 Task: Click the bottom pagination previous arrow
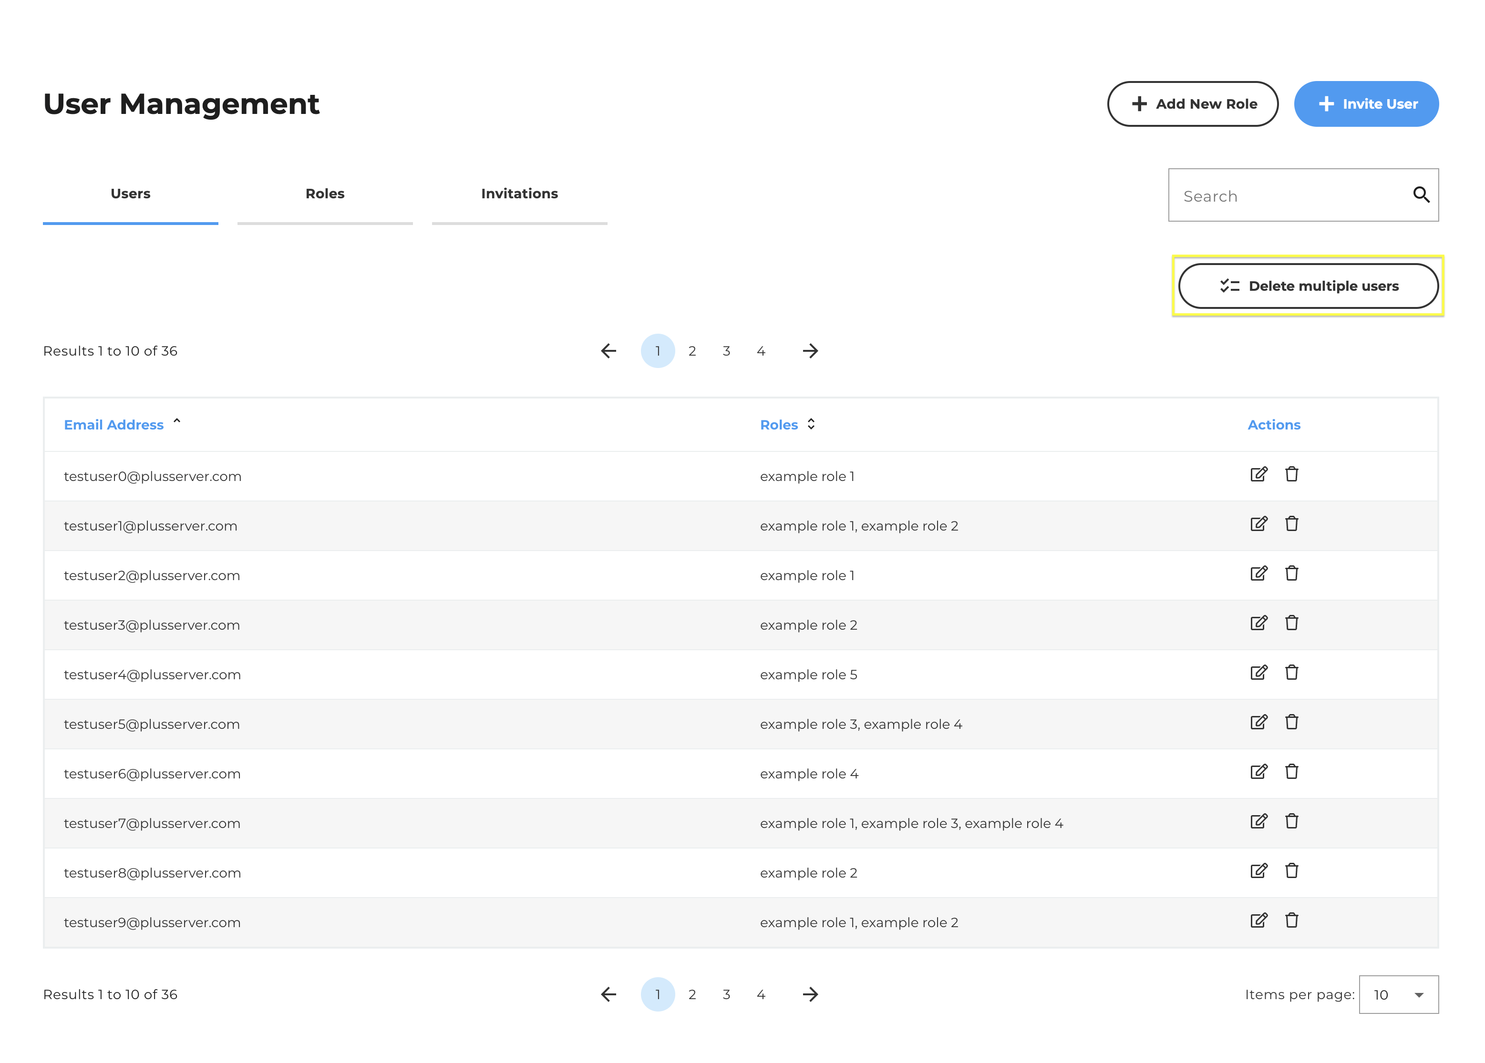pyautogui.click(x=608, y=994)
